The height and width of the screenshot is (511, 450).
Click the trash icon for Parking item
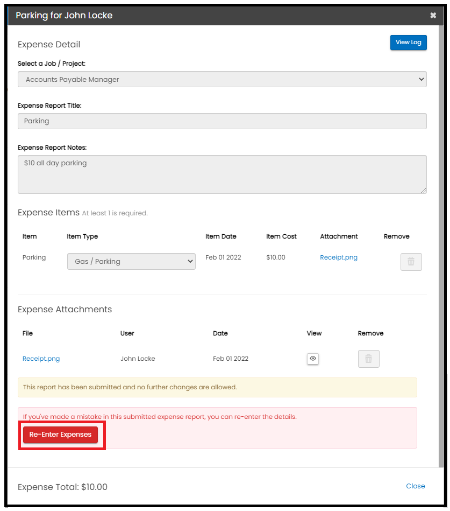[411, 262]
